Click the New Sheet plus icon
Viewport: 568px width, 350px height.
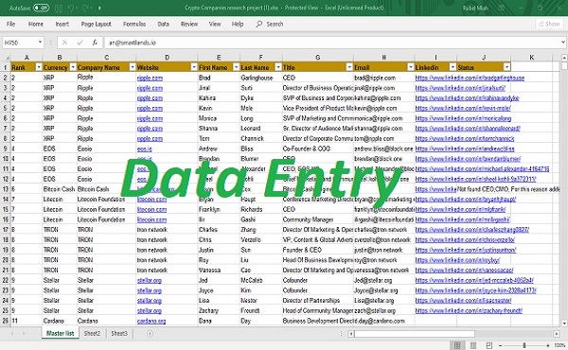[x=150, y=333]
